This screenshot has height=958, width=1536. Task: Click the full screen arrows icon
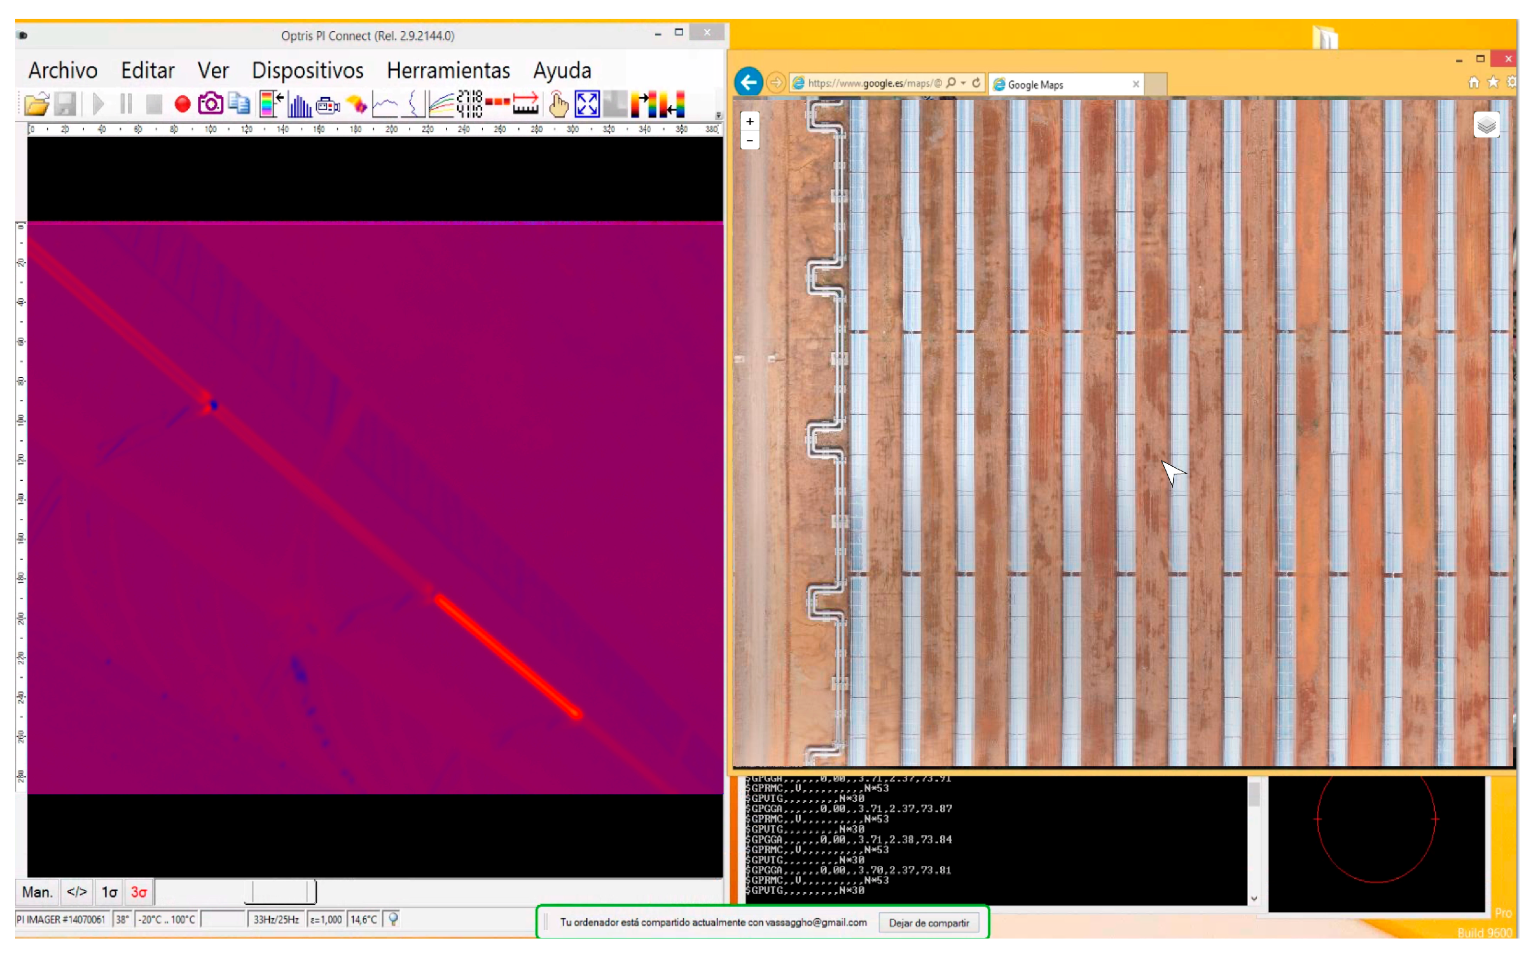tap(587, 104)
